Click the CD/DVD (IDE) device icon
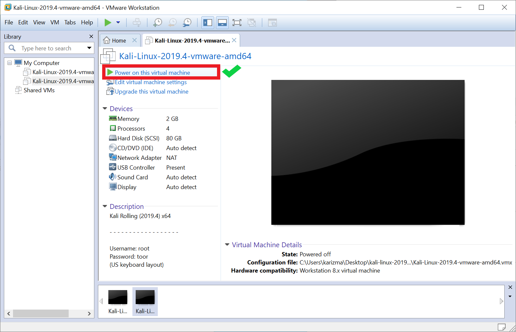 [113, 147]
